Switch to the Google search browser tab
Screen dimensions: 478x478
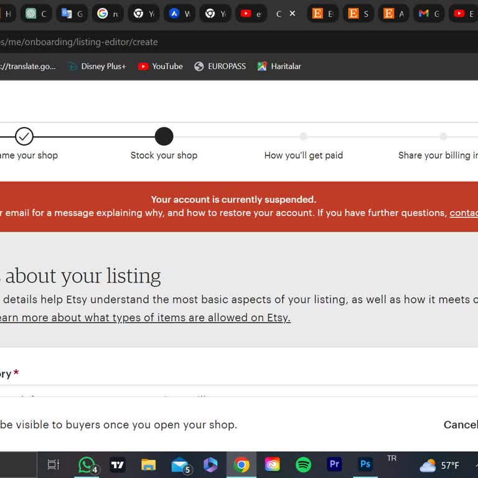pyautogui.click(x=108, y=14)
